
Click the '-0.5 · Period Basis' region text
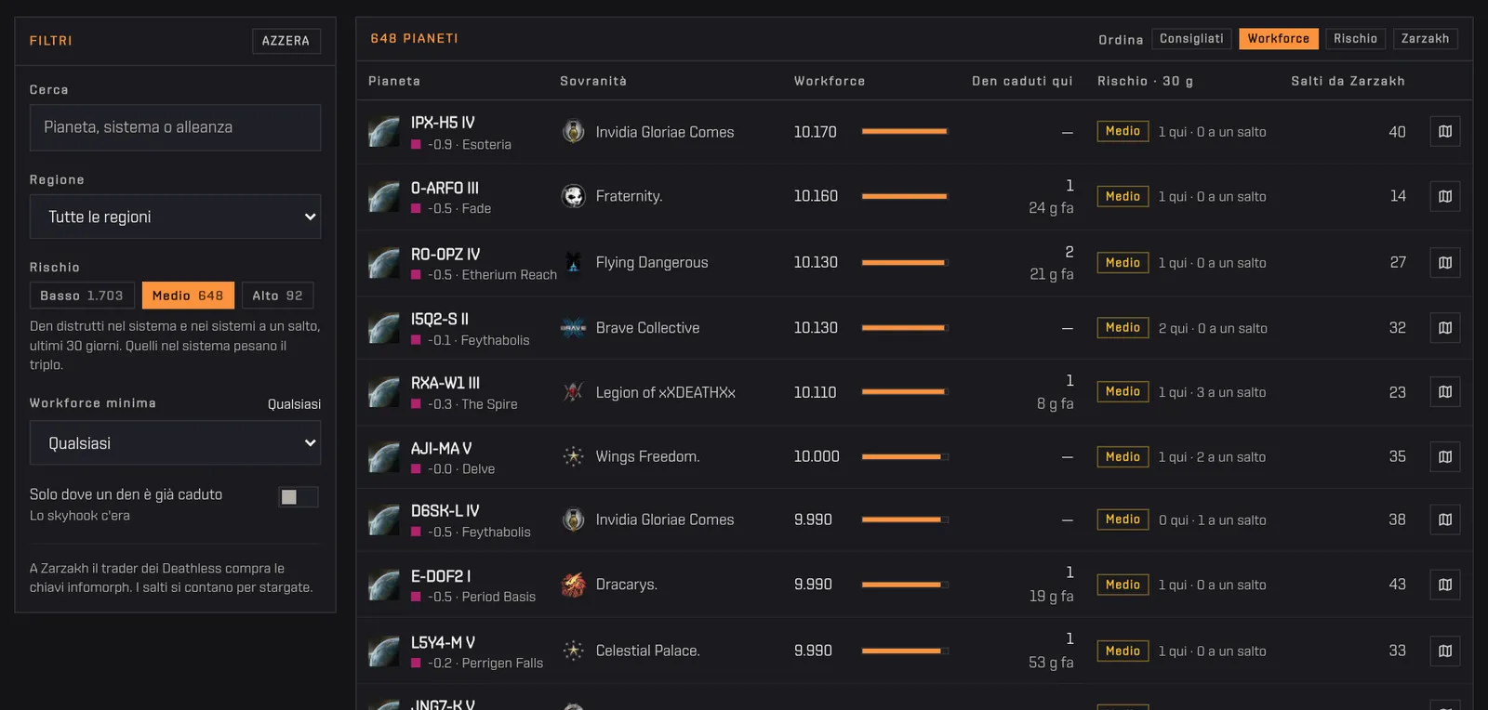pos(482,598)
